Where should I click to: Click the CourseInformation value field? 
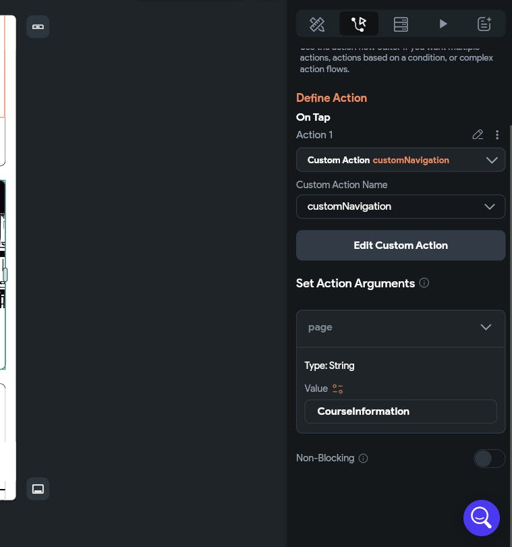tap(401, 411)
